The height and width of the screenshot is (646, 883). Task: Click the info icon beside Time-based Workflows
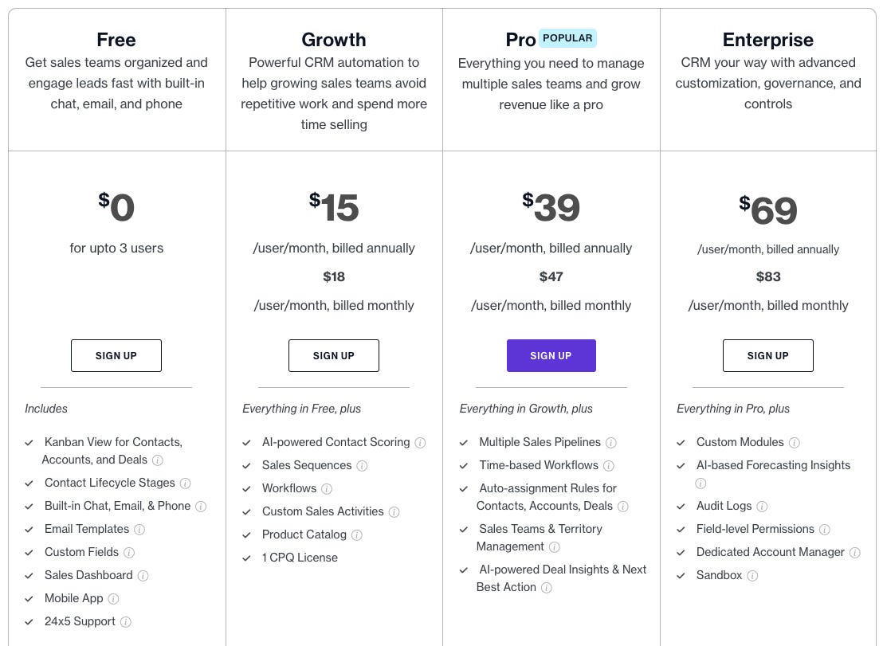pos(610,465)
